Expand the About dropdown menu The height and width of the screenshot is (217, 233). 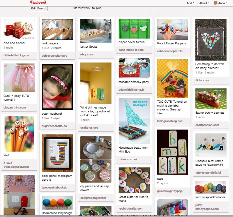click(204, 3)
